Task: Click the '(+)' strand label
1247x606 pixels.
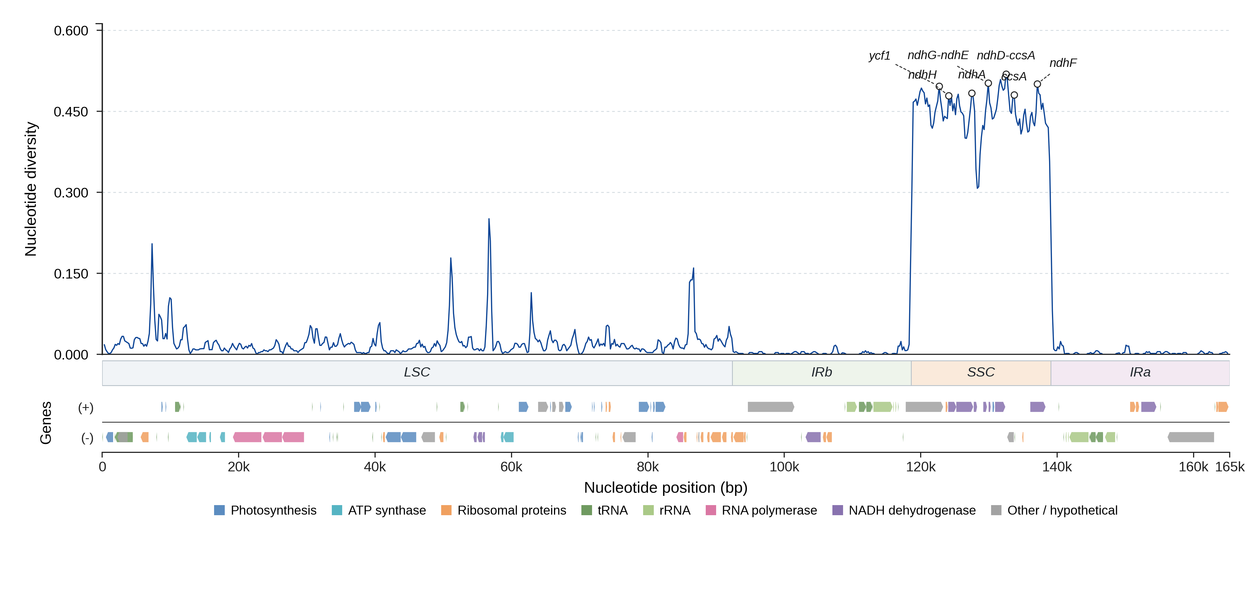Action: click(x=86, y=407)
